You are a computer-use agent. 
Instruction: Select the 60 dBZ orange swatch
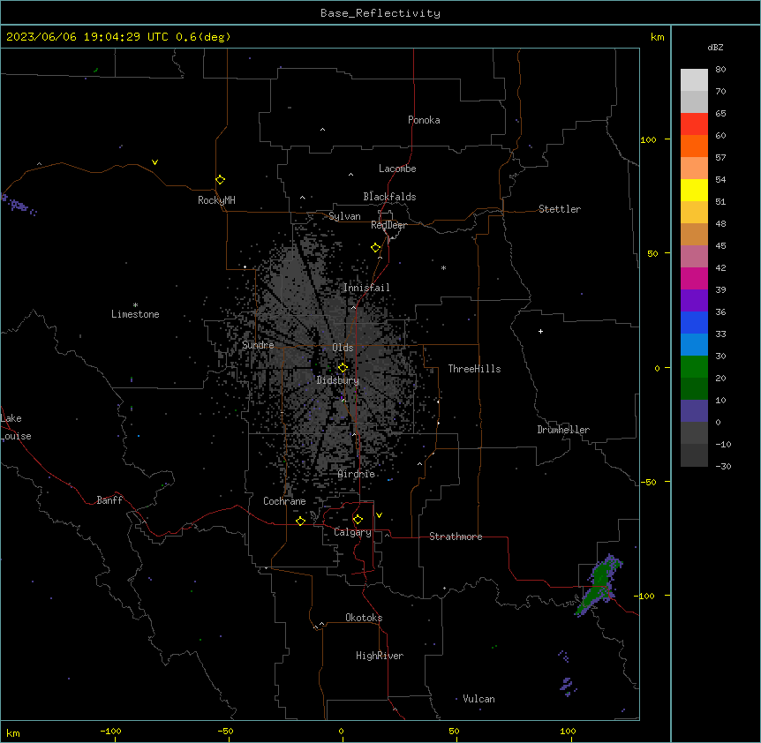pyautogui.click(x=694, y=146)
